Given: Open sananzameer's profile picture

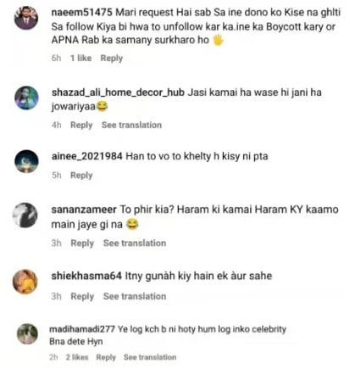Looking at the screenshot, I should 25,215.
